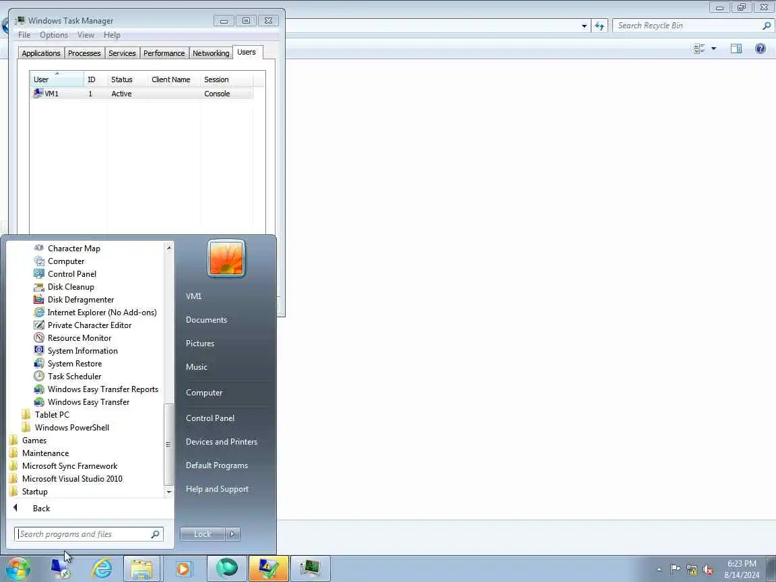
Task: Open Default Programs
Action: [217, 465]
